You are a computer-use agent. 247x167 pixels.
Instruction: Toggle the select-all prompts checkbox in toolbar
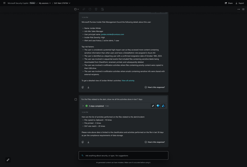[75, 9]
